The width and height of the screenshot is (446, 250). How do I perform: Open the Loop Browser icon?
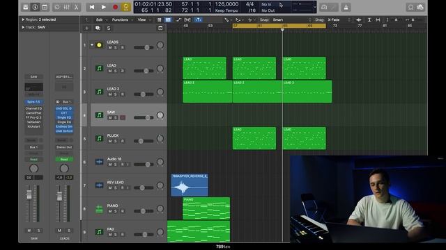click(410, 8)
